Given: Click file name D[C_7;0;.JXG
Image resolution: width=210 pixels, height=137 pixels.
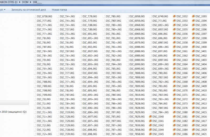Looking at the screenshot, I should pos(44,99).
